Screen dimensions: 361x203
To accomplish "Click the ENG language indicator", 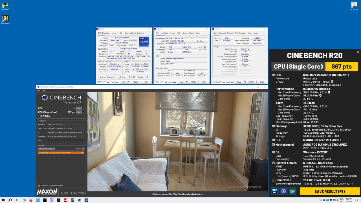I will pos(342,199).
